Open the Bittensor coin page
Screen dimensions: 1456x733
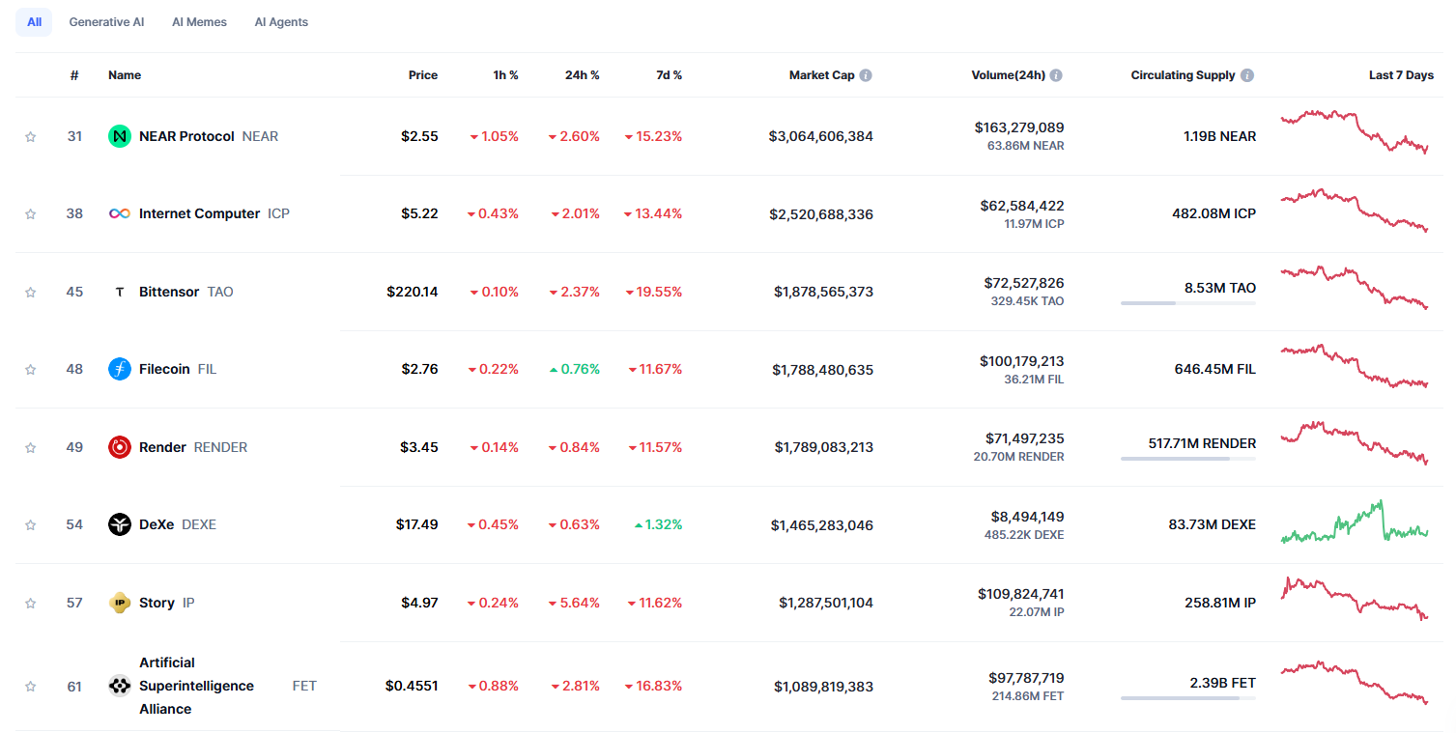[x=169, y=292]
